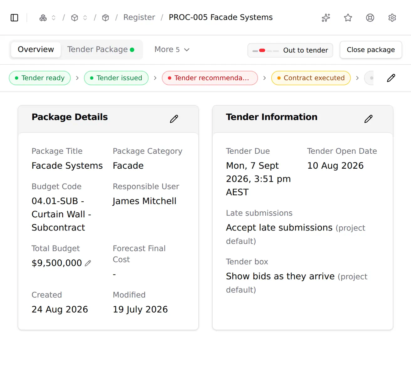
Task: Click the Mon, 7 Sept tender due value
Action: [258, 179]
